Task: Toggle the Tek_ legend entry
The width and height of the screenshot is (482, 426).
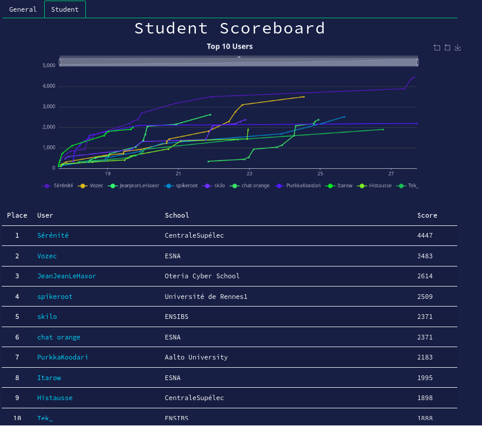Action: (408, 186)
